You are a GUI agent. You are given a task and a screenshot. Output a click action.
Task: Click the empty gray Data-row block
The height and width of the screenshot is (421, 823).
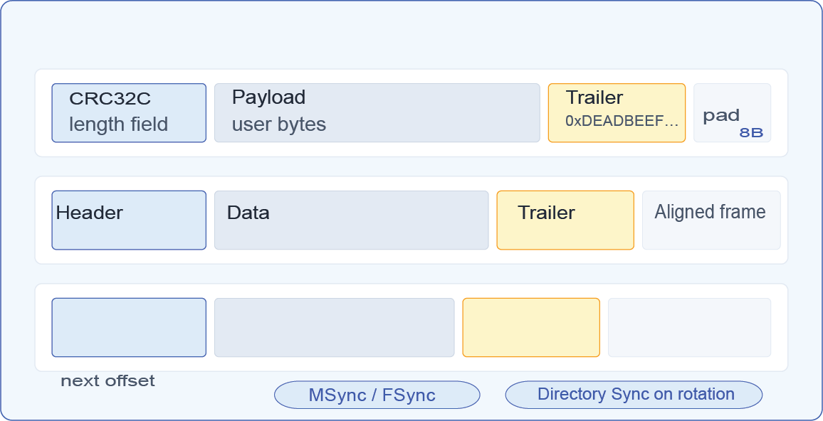(335, 327)
